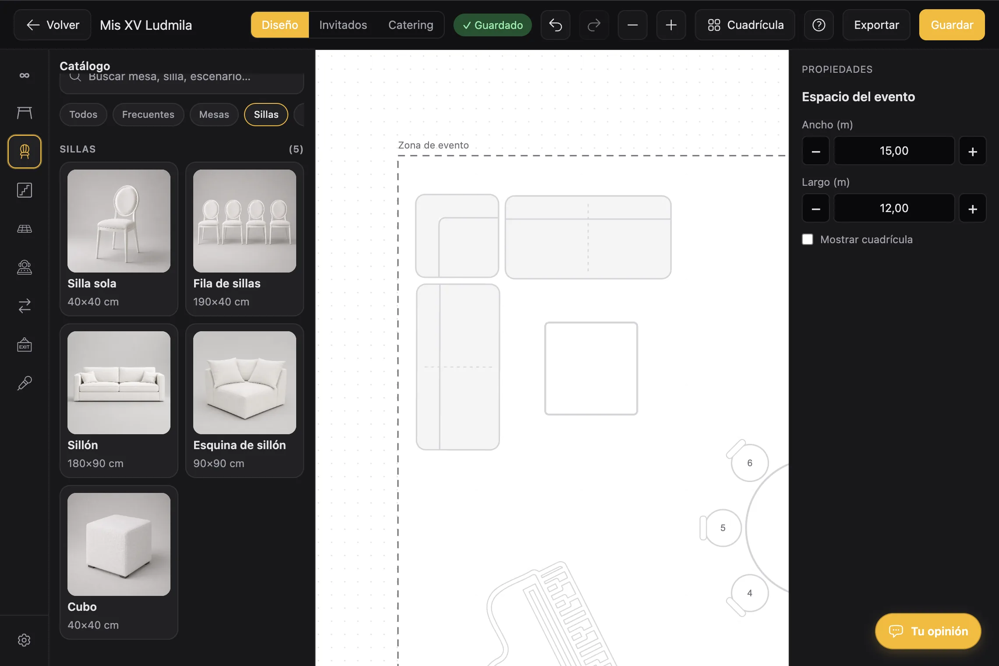
Task: Select the tables category icon in sidebar
Action: coord(25,113)
